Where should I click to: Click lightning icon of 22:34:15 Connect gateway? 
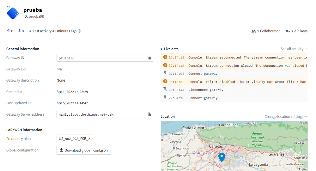click(165, 97)
